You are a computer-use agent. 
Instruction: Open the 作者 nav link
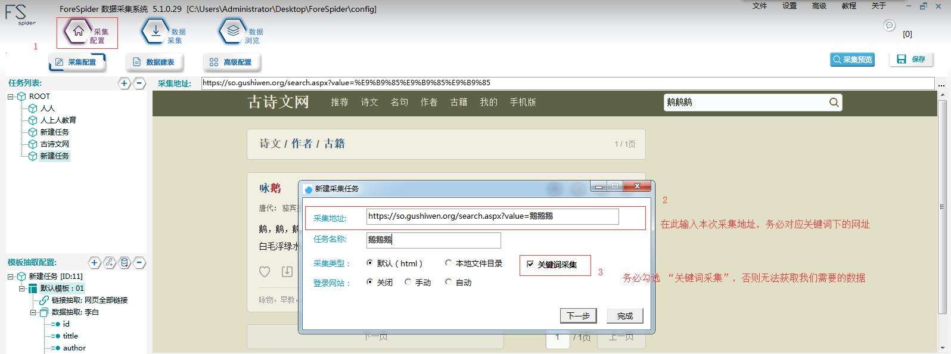click(x=429, y=103)
